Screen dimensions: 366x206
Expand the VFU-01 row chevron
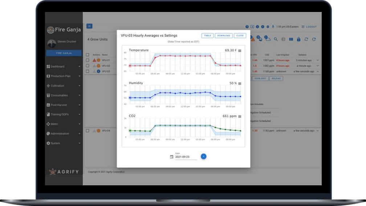[318, 60]
